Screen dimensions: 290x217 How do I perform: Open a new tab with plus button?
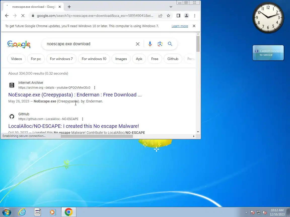tap(69, 7)
